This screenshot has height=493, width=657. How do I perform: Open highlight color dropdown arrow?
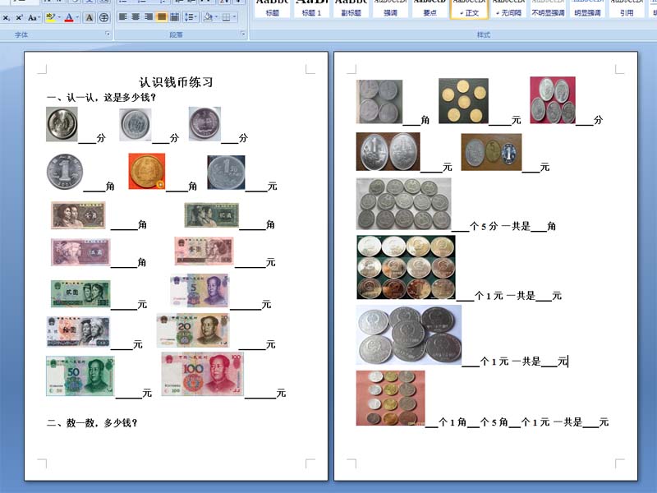tap(59, 17)
